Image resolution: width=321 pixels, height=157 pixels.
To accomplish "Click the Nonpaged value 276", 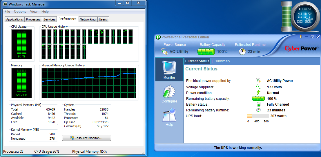I will 52,139.
